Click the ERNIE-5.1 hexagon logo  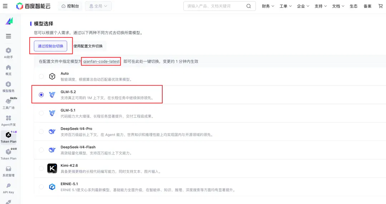(x=52, y=187)
